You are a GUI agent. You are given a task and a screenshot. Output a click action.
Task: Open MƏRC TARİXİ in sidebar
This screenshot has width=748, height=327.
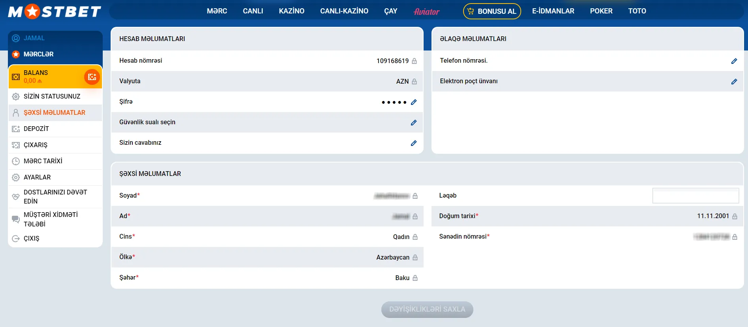click(43, 161)
